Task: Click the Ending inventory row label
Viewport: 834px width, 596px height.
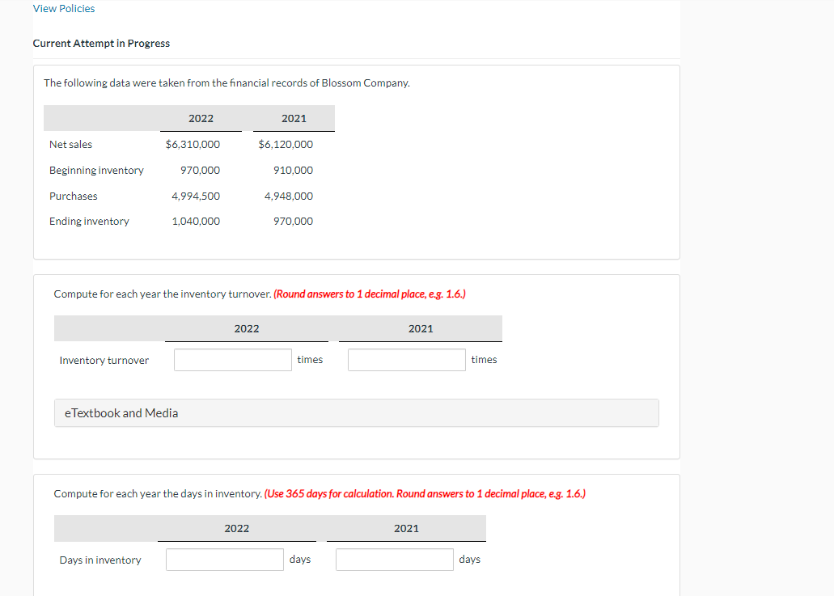Action: [x=88, y=221]
